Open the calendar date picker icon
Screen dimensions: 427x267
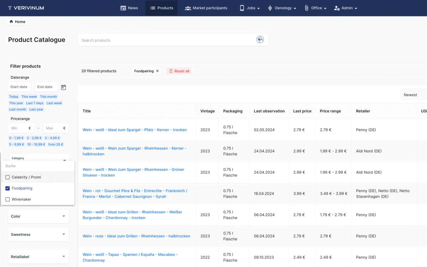pyautogui.click(x=63, y=87)
